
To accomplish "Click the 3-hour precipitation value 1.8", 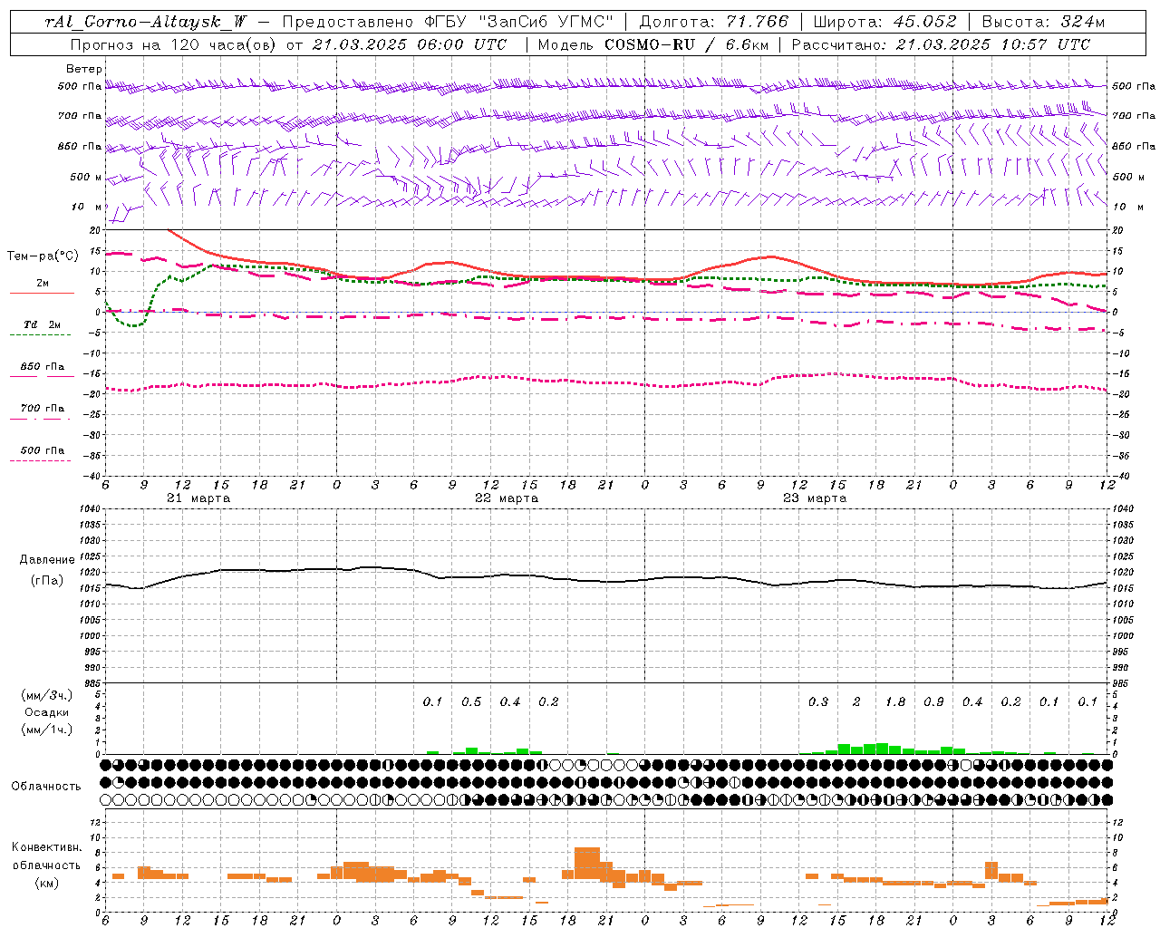I will click(x=895, y=702).
